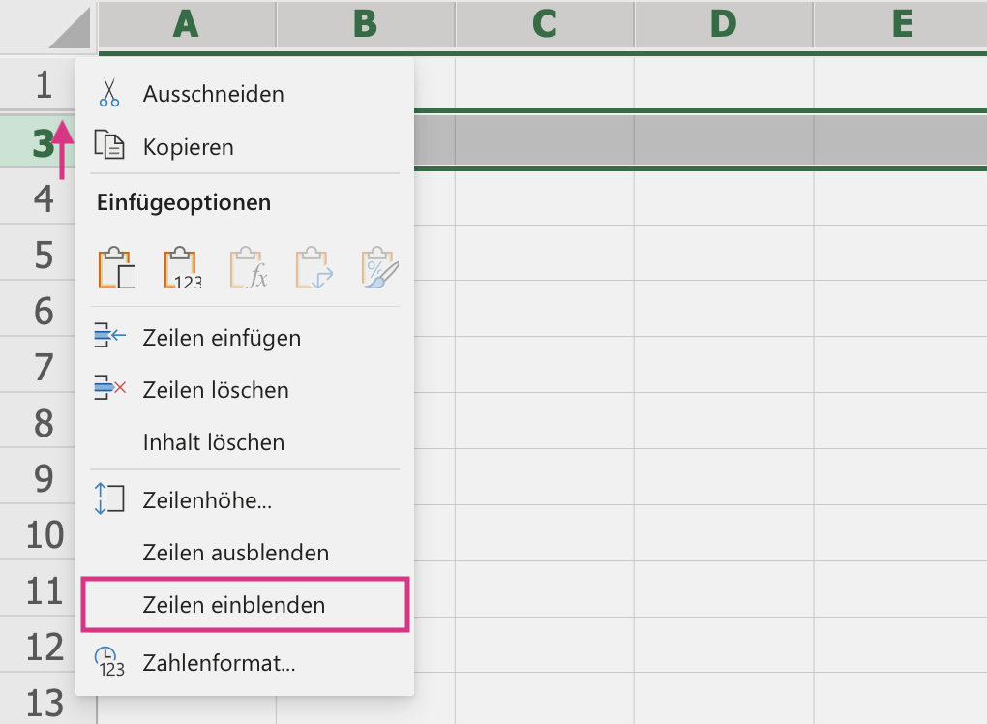Click the Zeilenhöhe resize icon
Viewport: 987px width, 724px height.
click(x=110, y=498)
